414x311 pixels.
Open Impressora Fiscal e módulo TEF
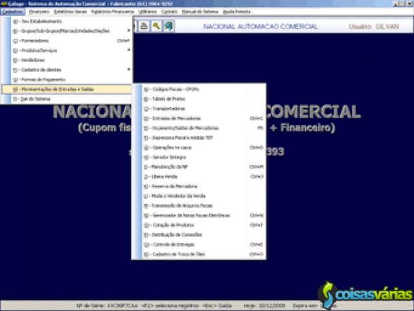pyautogui.click(x=198, y=138)
